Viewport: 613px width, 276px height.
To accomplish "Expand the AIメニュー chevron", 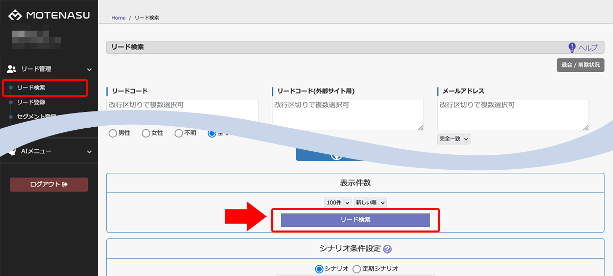I will pyautogui.click(x=89, y=152).
